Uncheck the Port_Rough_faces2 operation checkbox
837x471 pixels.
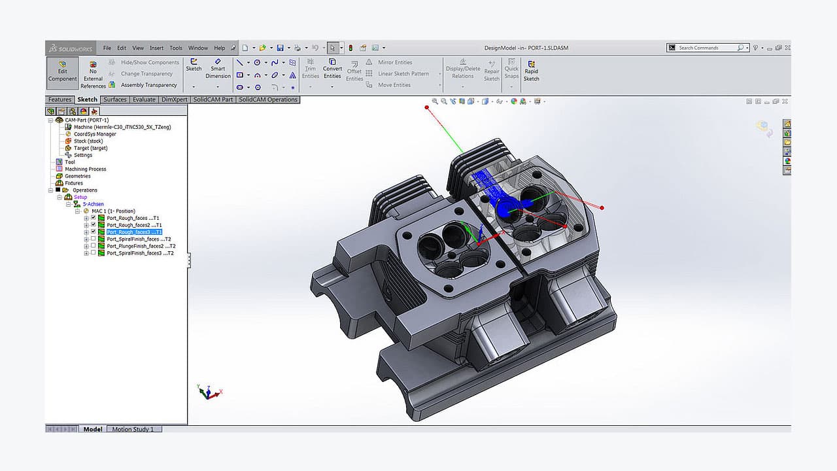click(x=94, y=224)
